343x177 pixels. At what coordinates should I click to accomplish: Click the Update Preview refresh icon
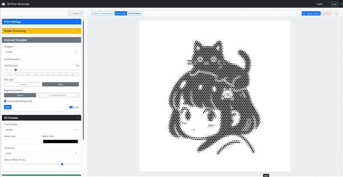tap(304, 14)
